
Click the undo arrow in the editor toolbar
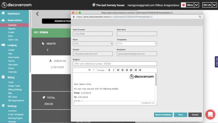(89, 70)
